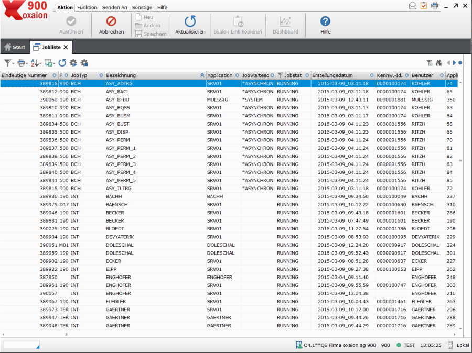Toggle the Kennw.-Id. column filter circle
Viewport: 472px width, 353px height.
[407, 75]
